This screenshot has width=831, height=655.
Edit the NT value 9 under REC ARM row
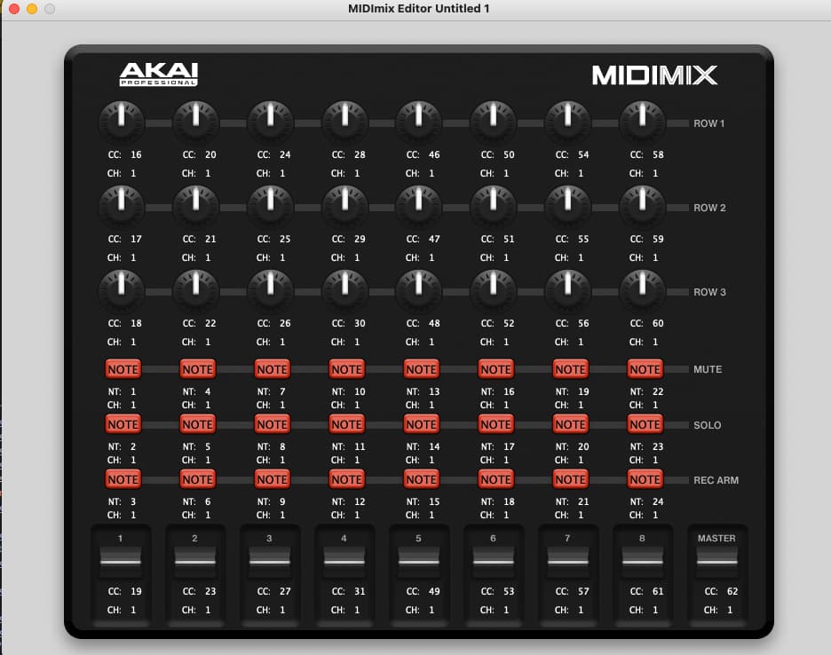[282, 501]
